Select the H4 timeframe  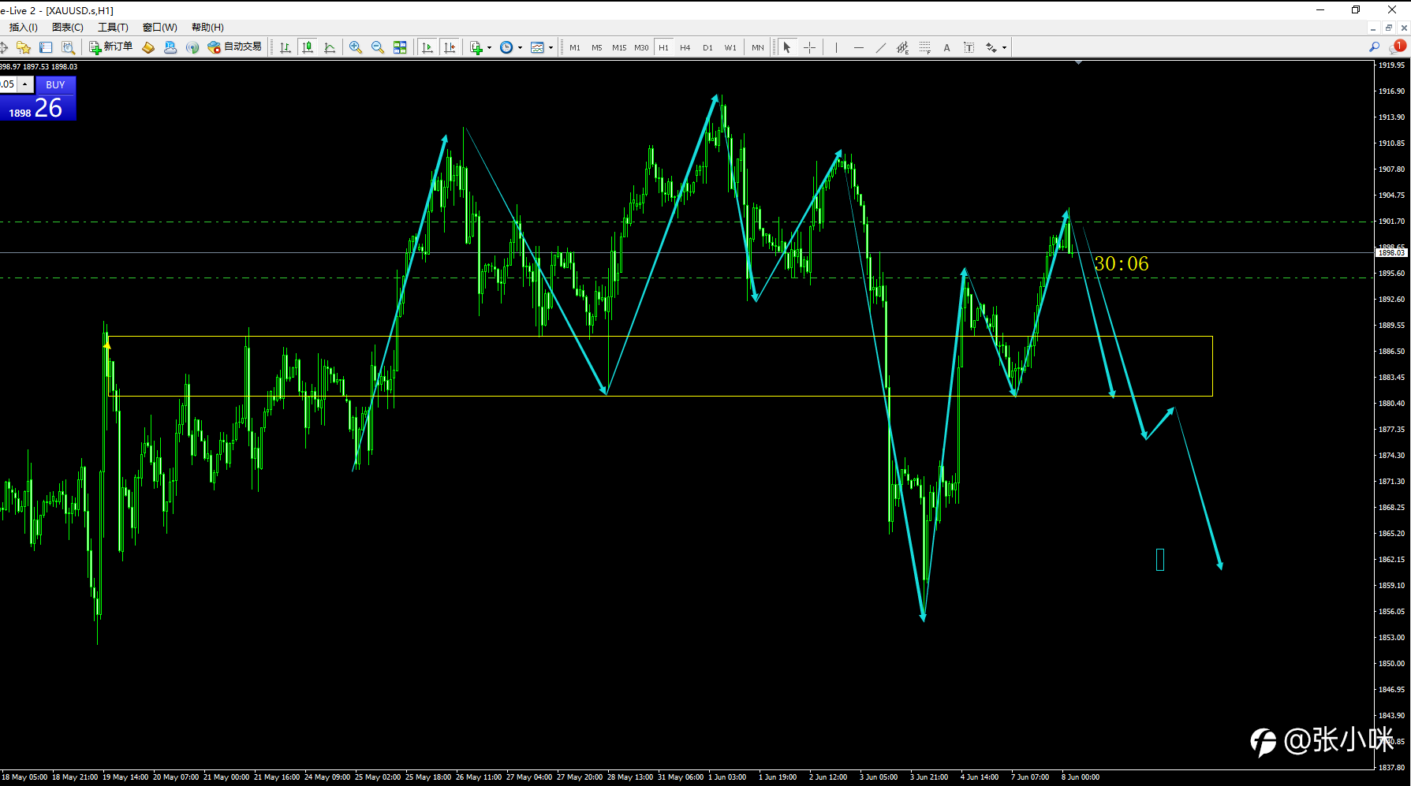pos(685,47)
